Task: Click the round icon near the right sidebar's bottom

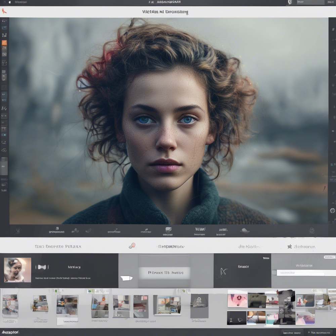Action: [x=332, y=211]
